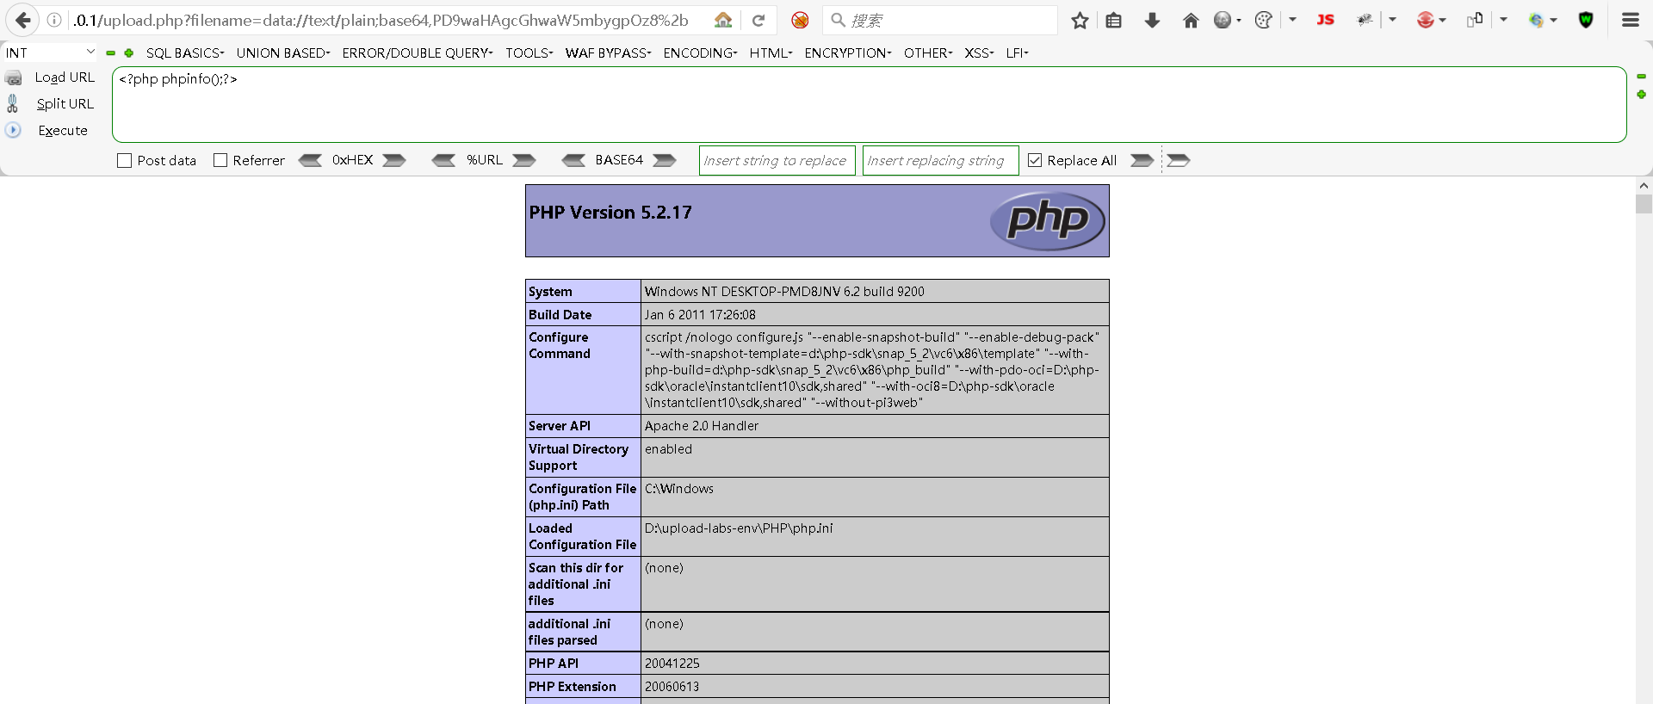Open the site information icon in address bar
Screen dimensions: 1653x704
[54, 20]
